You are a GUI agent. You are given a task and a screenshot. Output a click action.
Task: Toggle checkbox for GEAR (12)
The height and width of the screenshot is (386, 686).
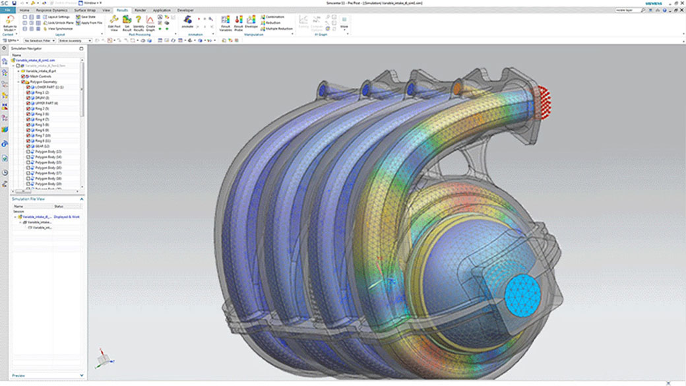pos(28,146)
